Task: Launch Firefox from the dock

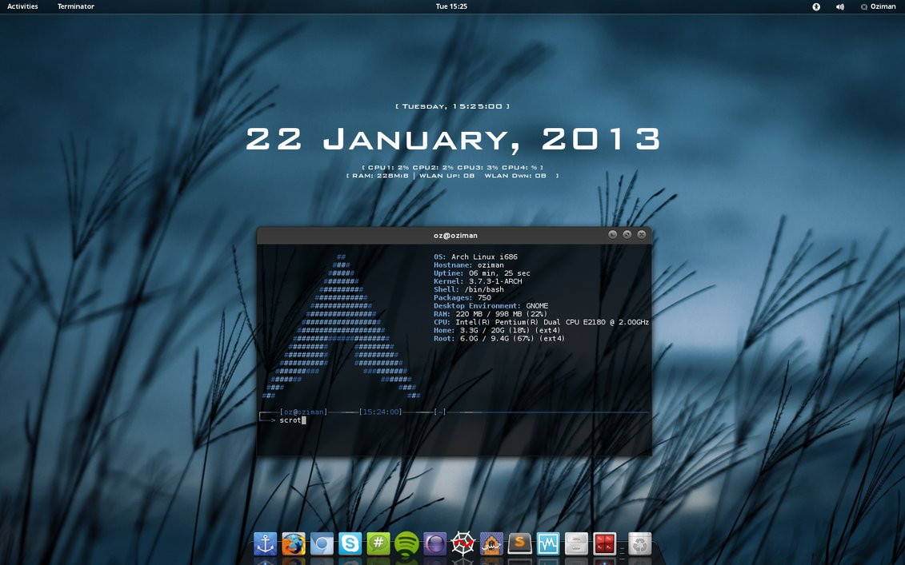Action: (294, 543)
